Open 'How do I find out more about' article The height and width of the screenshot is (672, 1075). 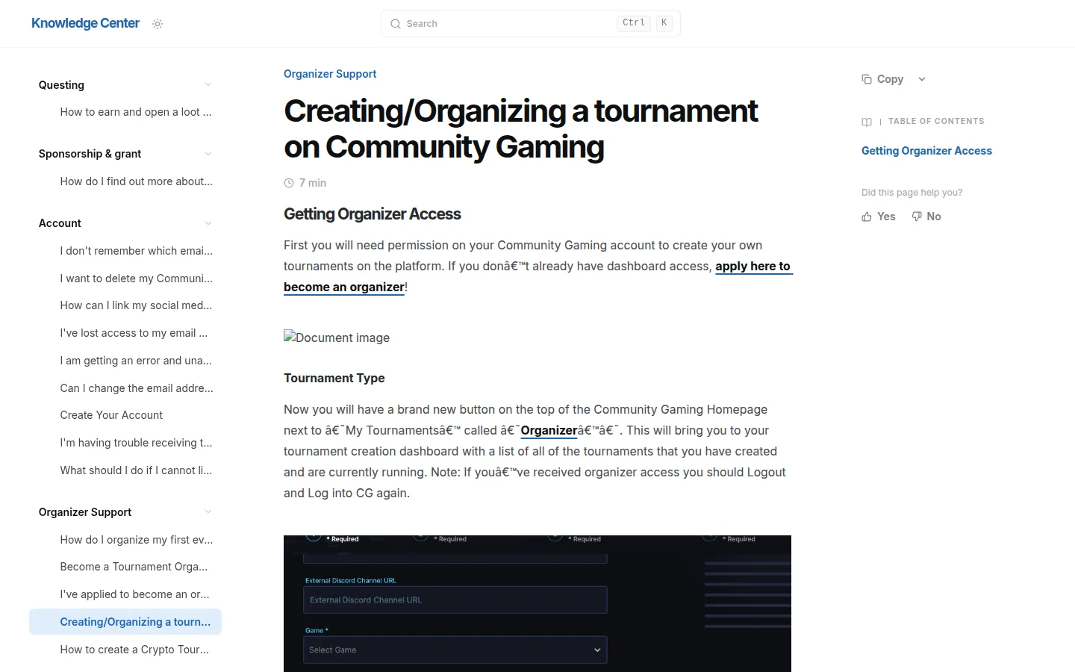pyautogui.click(x=137, y=181)
